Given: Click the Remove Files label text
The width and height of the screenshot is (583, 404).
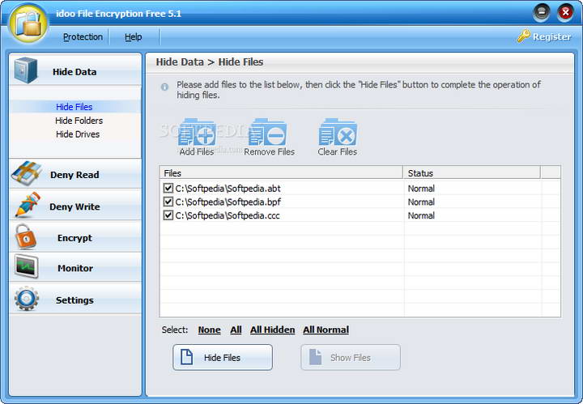Looking at the screenshot, I should coord(269,151).
